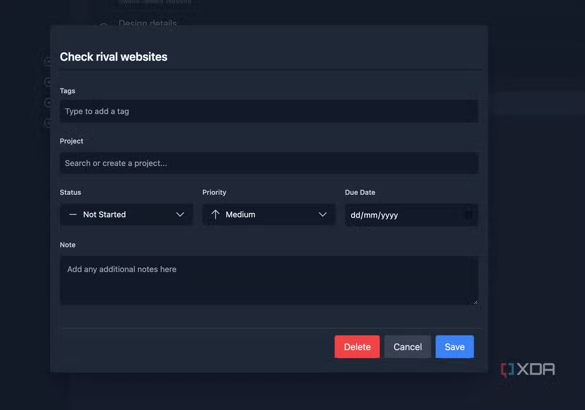
Task: Focus the 'Type to add a tag' field
Action: [269, 111]
